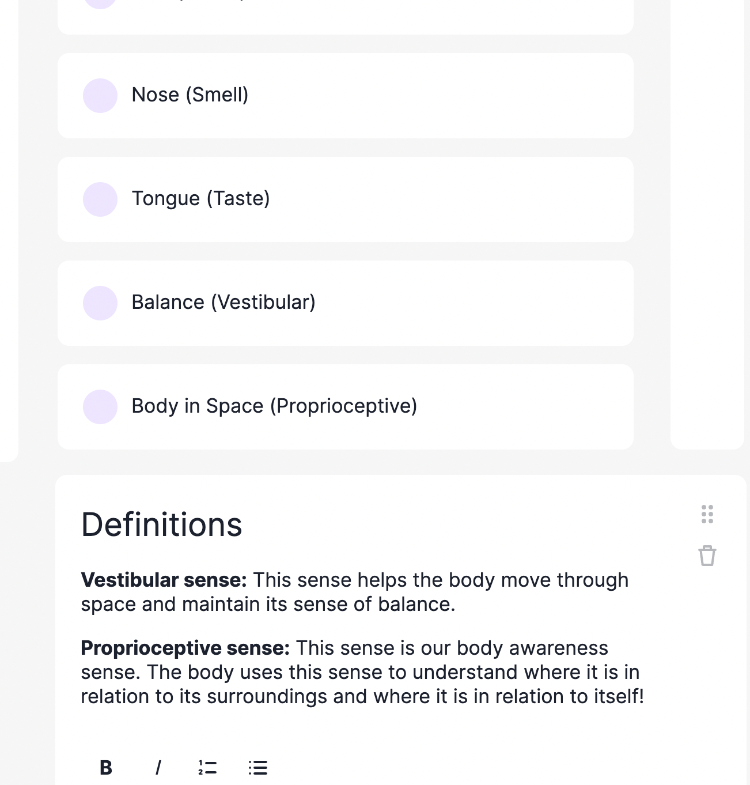Click the "Definitions" heading
This screenshot has height=785, width=750.
162,524
